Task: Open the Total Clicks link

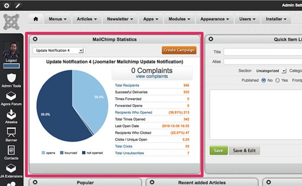Action: click(x=124, y=146)
